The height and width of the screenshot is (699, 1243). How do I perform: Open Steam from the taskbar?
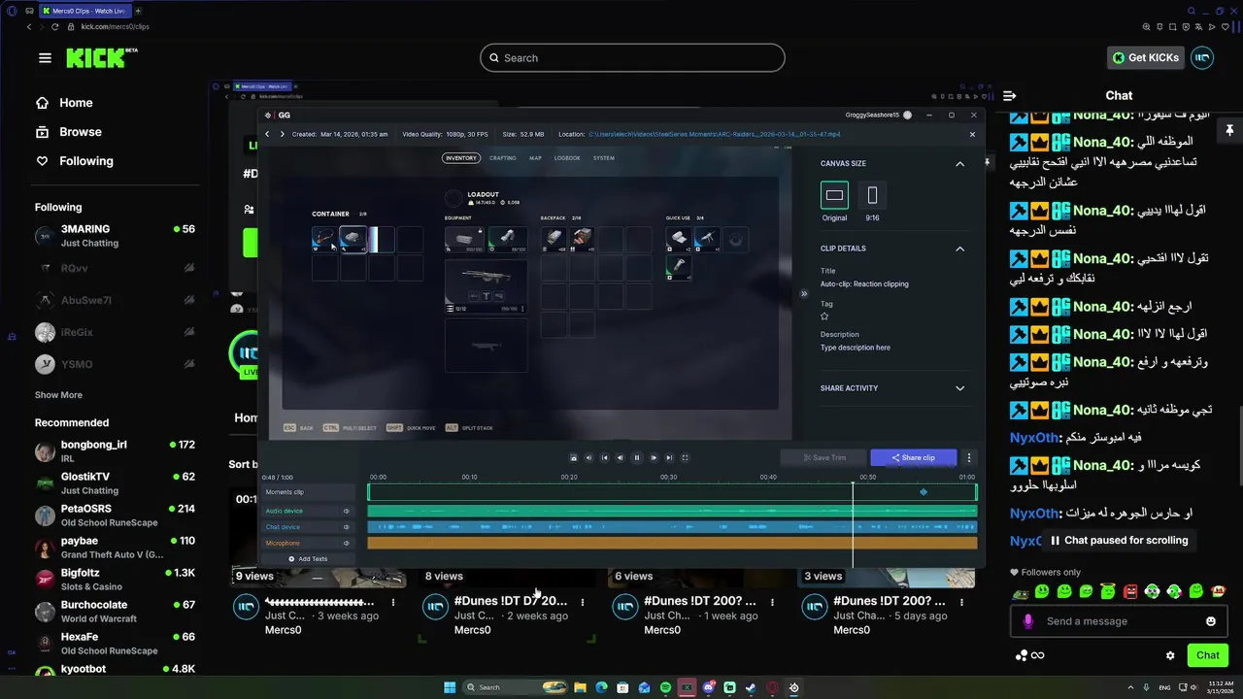(x=752, y=687)
